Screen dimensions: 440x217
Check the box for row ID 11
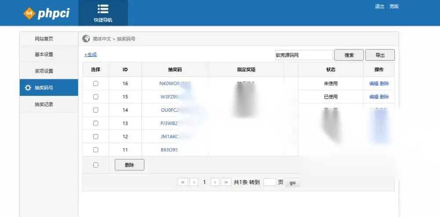(x=95, y=150)
